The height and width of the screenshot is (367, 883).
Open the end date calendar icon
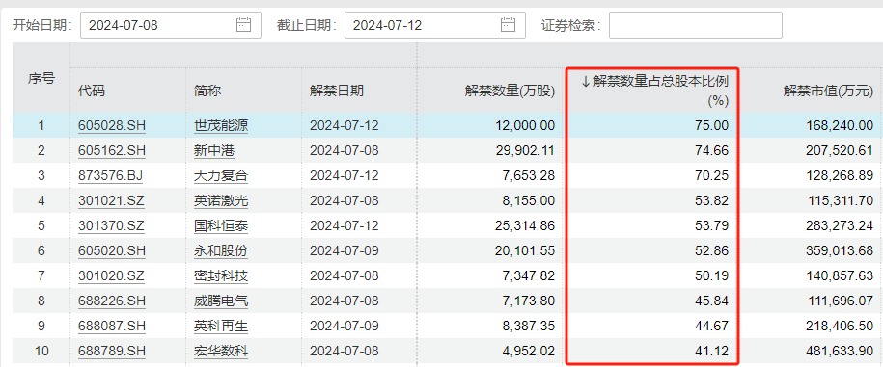coord(508,25)
